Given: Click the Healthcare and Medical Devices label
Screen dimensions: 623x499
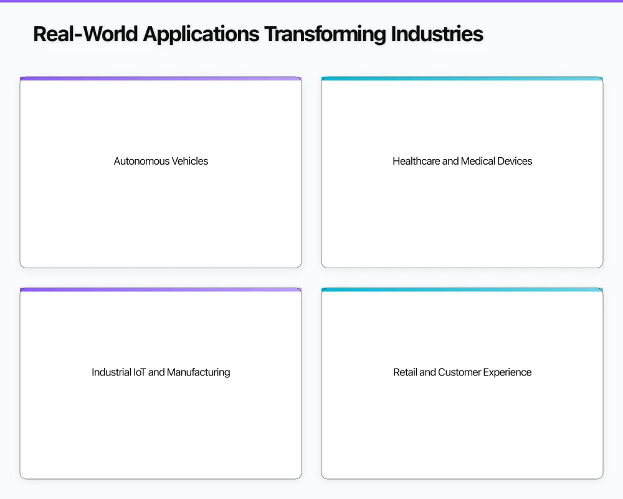Looking at the screenshot, I should (462, 161).
